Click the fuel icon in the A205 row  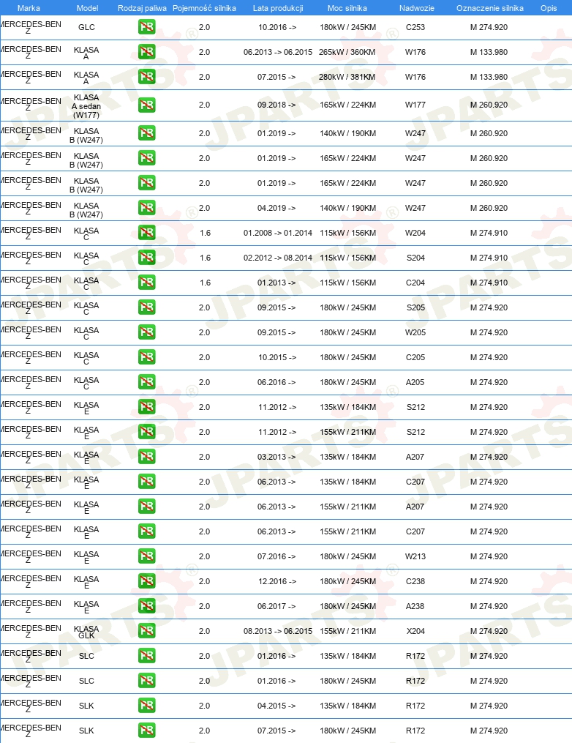[147, 382]
